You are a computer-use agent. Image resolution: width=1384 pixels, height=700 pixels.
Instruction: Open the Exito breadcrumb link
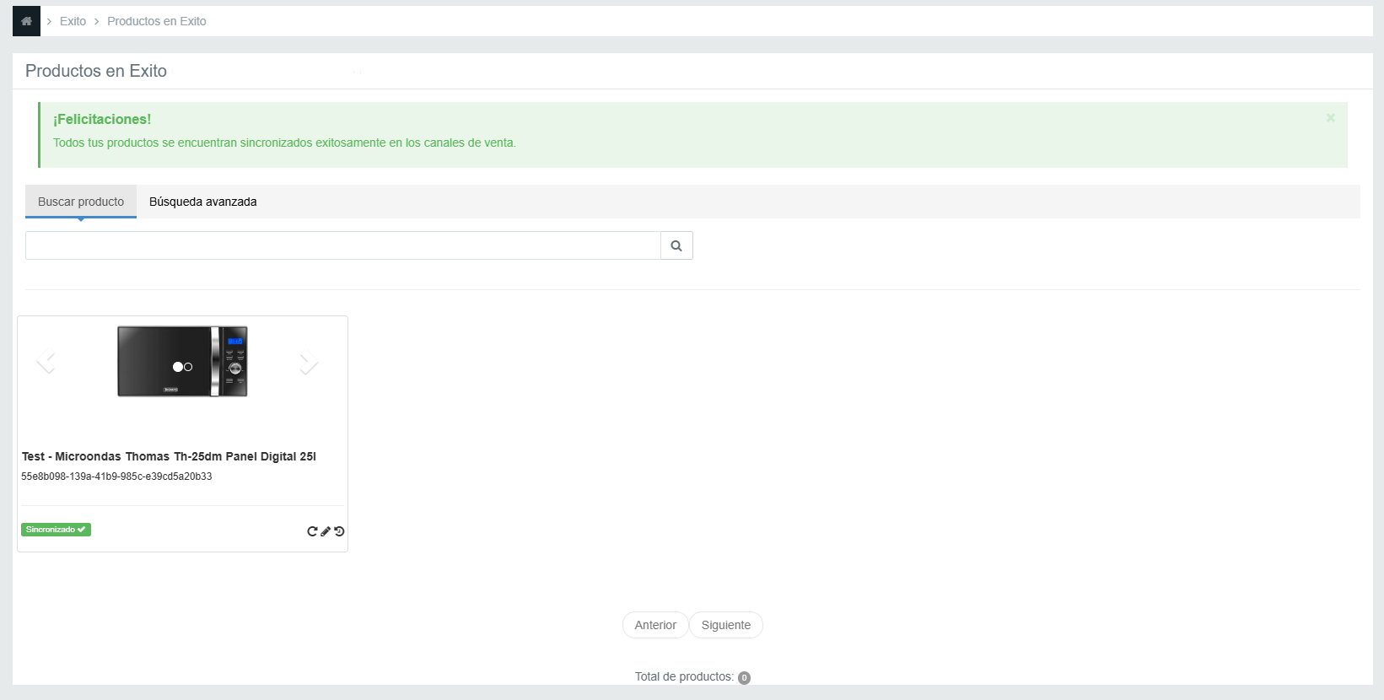(73, 21)
